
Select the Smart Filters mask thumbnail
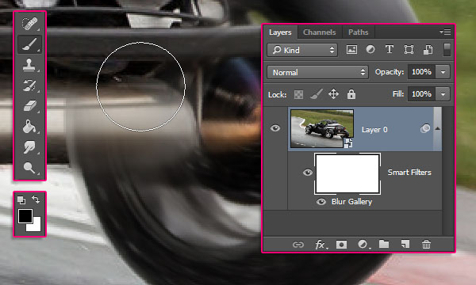coord(347,174)
